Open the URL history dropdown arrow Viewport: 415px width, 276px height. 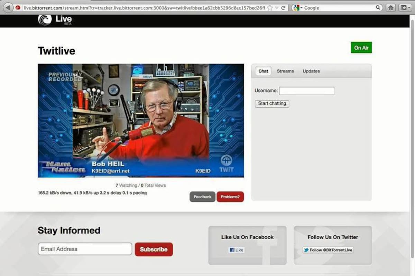click(x=277, y=8)
